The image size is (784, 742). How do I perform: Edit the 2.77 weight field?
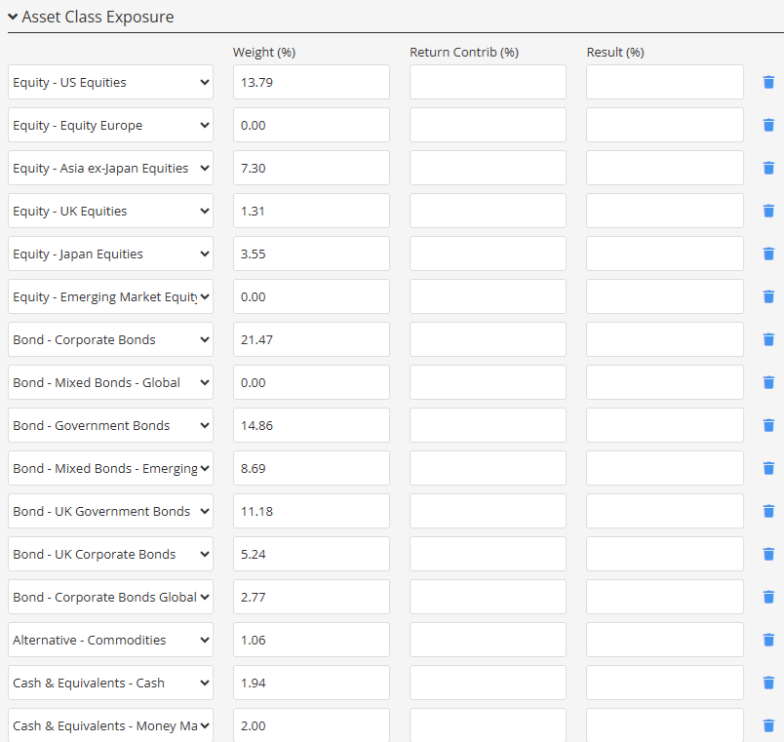point(311,598)
